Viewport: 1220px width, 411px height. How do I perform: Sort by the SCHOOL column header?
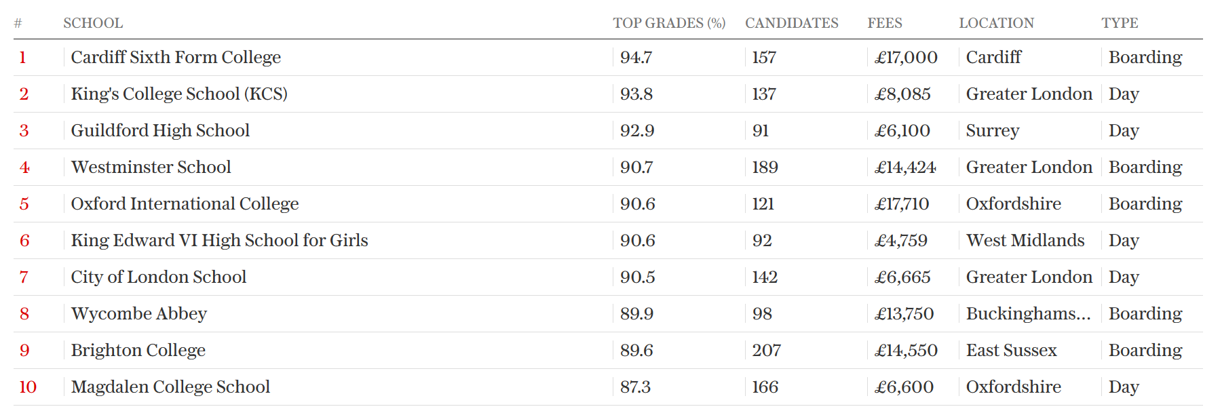click(93, 23)
